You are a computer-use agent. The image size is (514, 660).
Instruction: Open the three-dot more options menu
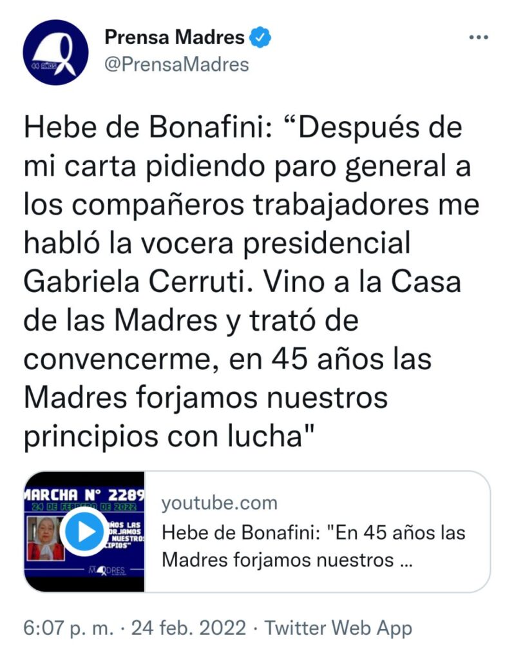478,38
